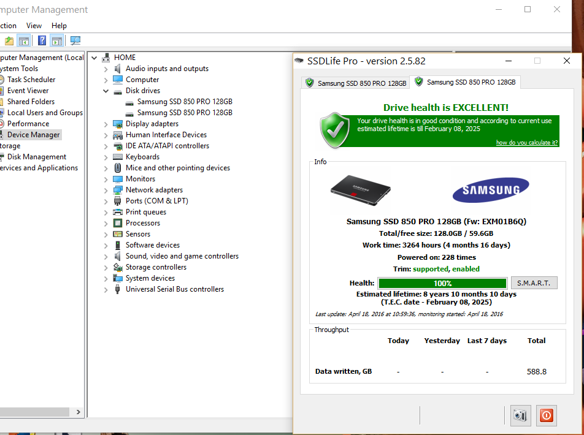Click the Keyboards device icon
Screen dimensions: 584x435
click(118, 157)
